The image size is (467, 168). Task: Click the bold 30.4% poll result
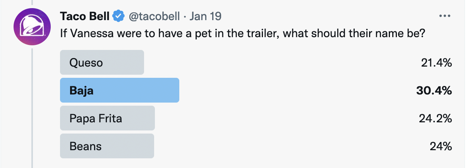pos(434,90)
